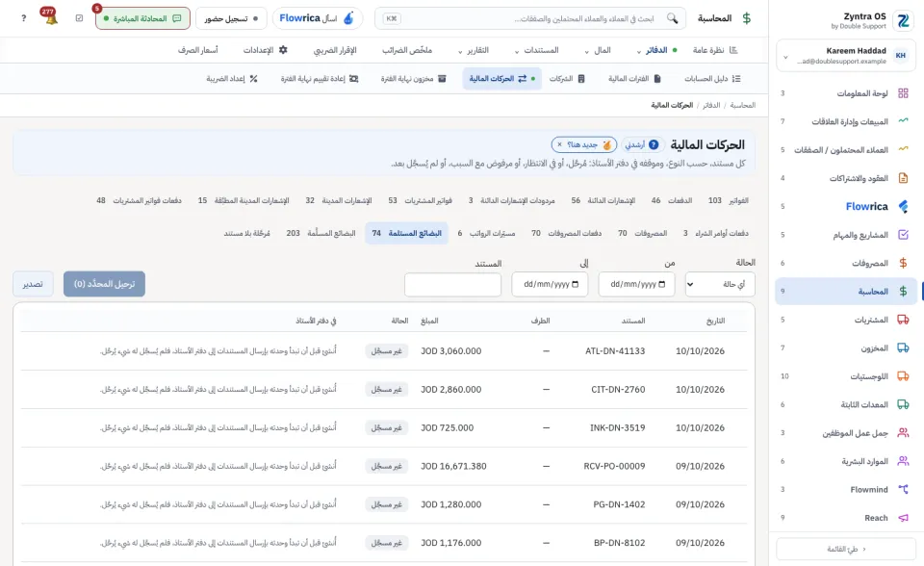Expand the الدفاتر menu
Screen dimensions: 924x566
click(x=655, y=50)
